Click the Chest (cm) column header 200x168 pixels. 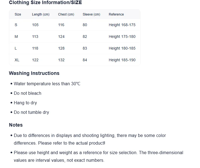click(66, 14)
